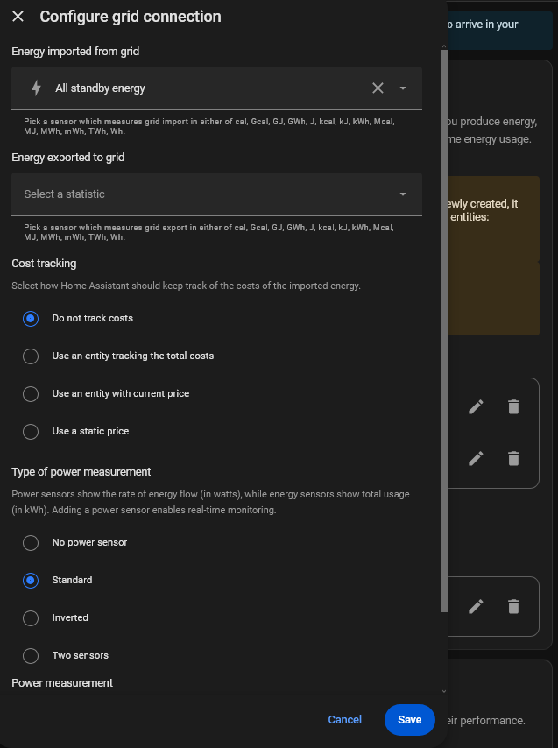The image size is (558, 748).
Task: Expand the Energy imported from grid dropdown
Action: pyautogui.click(x=403, y=88)
